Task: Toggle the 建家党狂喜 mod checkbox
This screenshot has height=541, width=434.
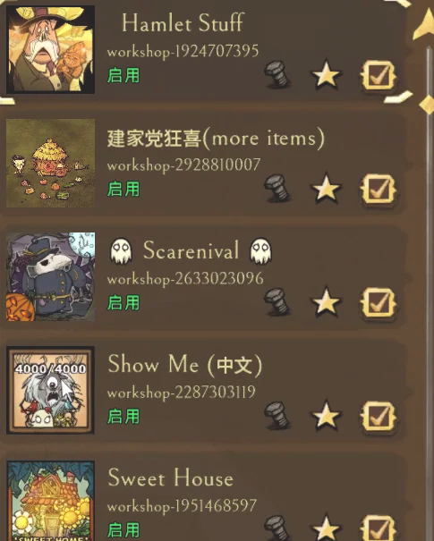Action: [379, 189]
